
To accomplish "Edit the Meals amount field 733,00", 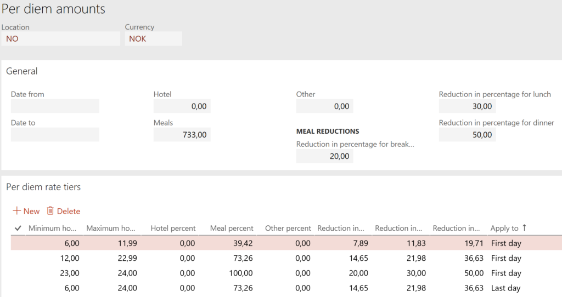I will click(x=182, y=135).
